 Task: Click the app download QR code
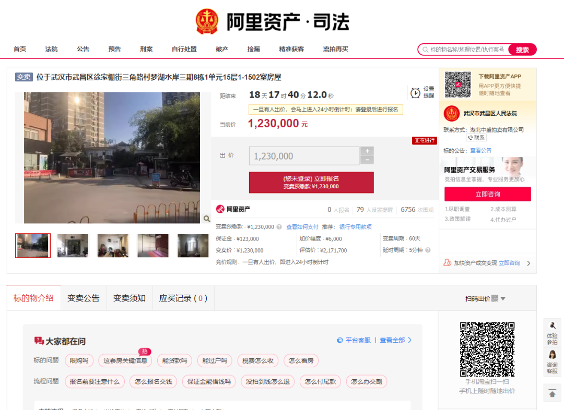pyautogui.click(x=457, y=85)
